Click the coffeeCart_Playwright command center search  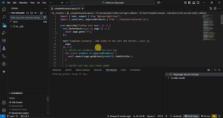pos(112,3)
